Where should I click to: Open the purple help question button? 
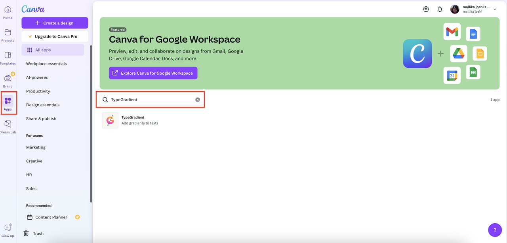click(x=495, y=230)
